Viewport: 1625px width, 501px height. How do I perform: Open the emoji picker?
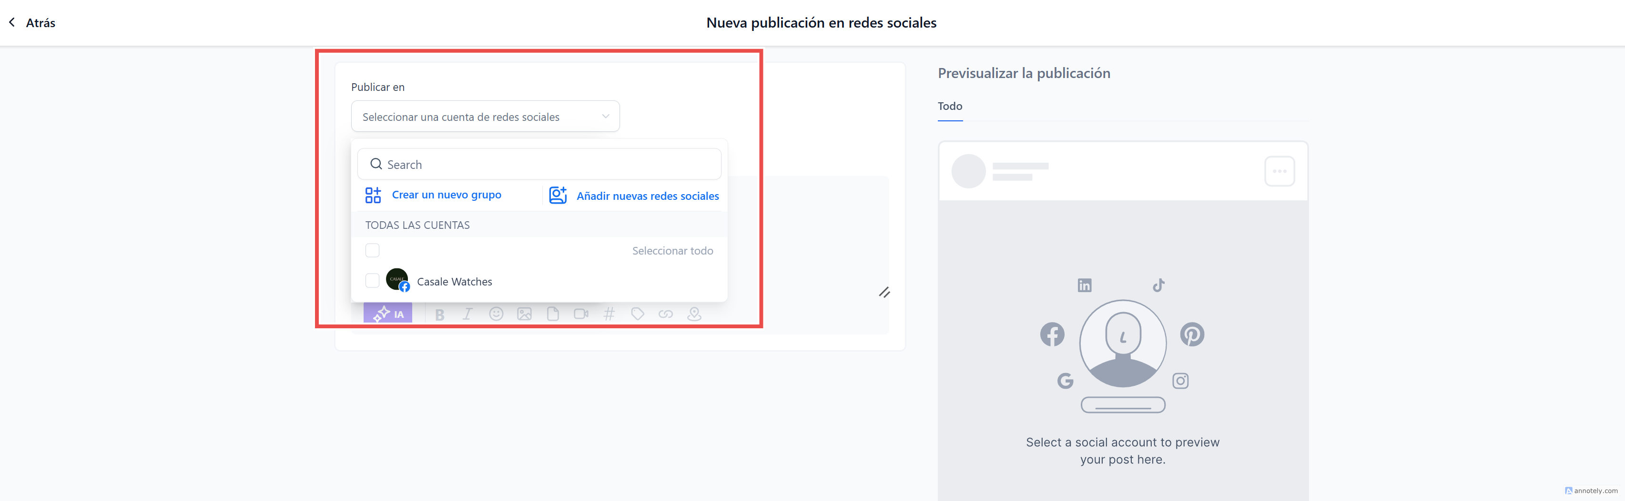[497, 314]
